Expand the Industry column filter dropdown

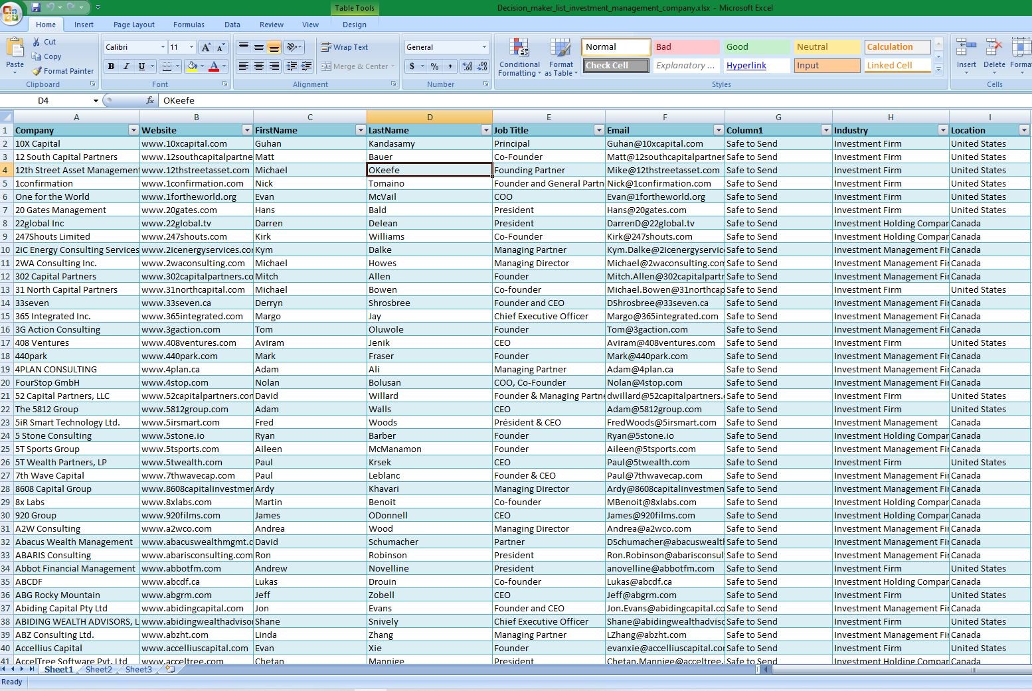[x=942, y=130]
